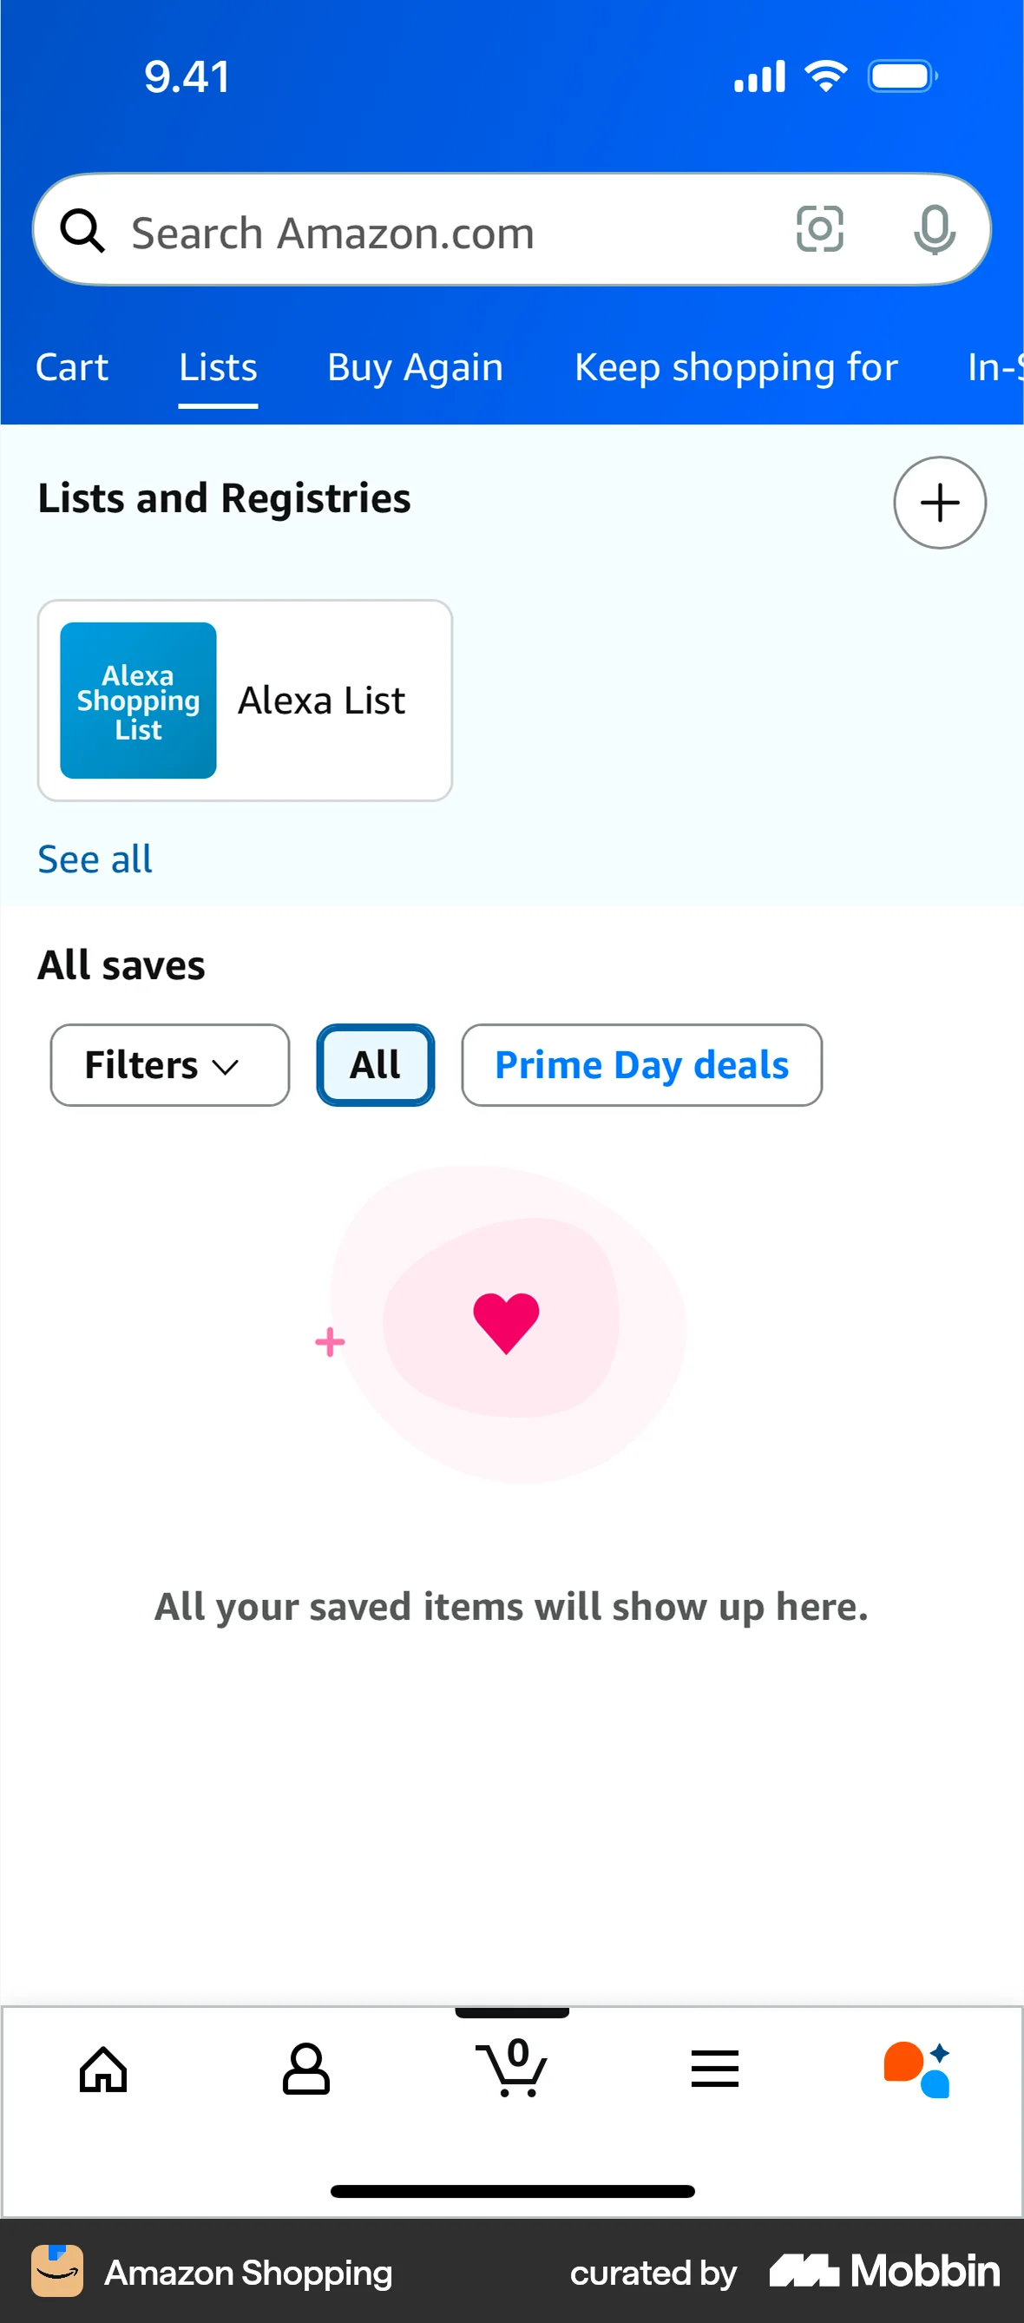
Task: Expand the Filters options
Action: [169, 1065]
